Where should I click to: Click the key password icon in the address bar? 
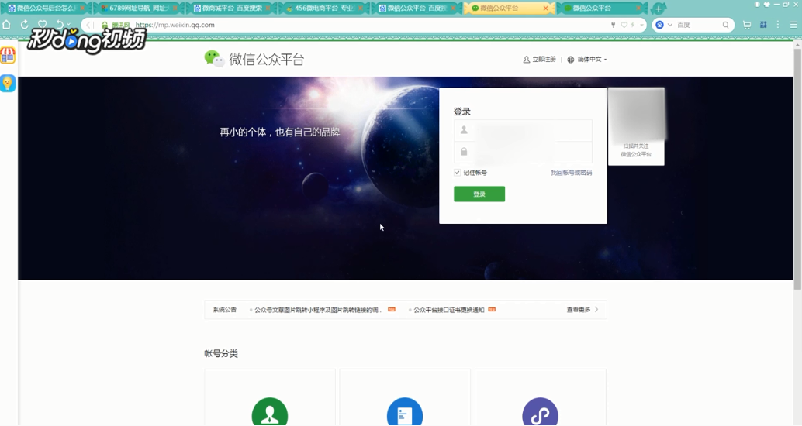613,25
